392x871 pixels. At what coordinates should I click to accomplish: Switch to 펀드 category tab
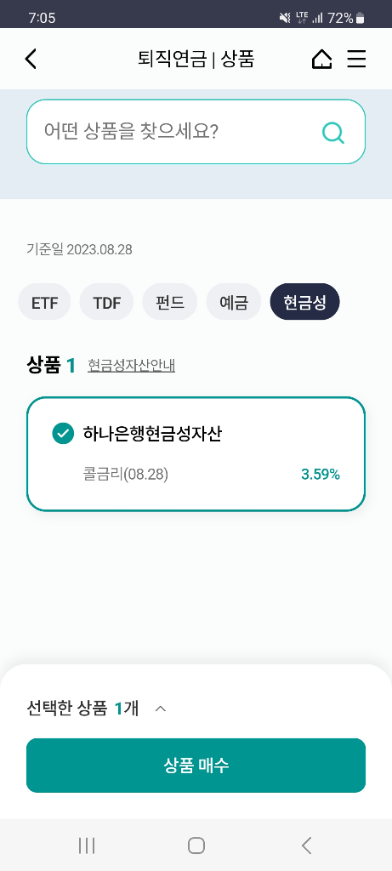point(170,302)
